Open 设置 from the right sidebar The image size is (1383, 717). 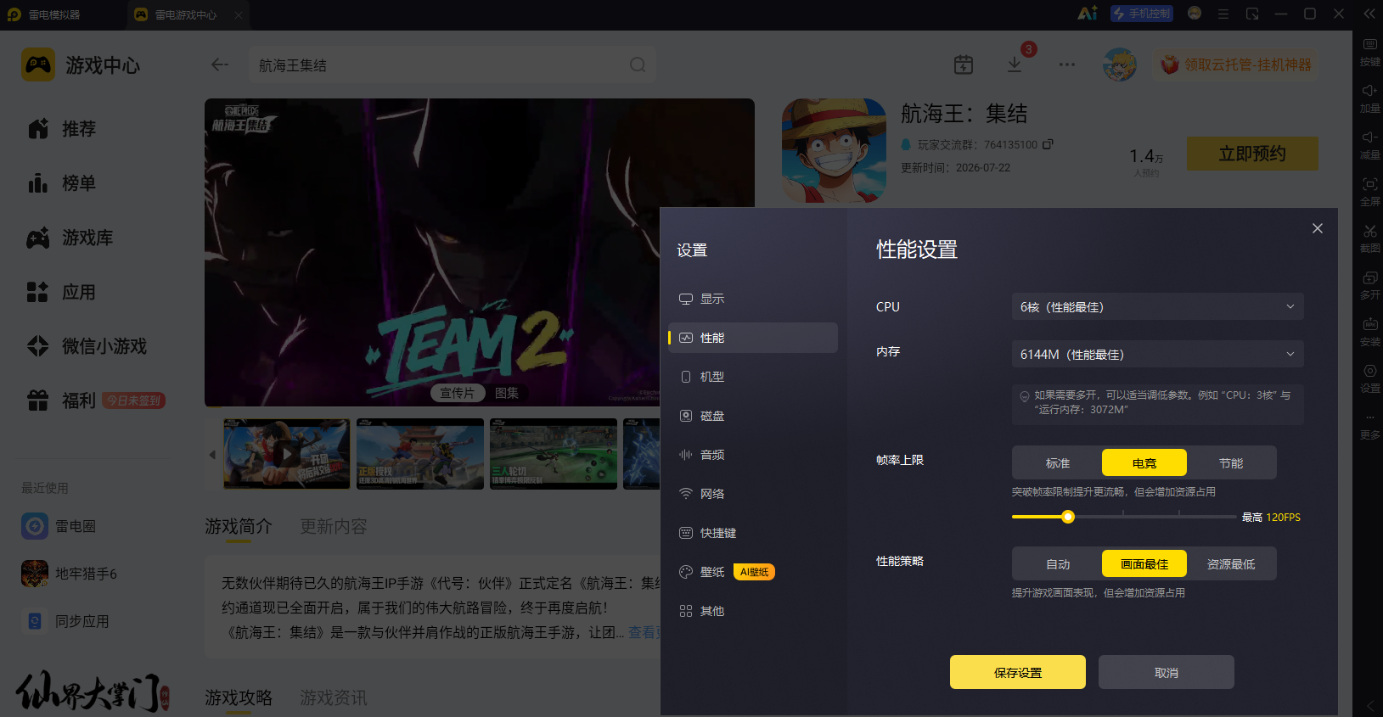point(1369,378)
